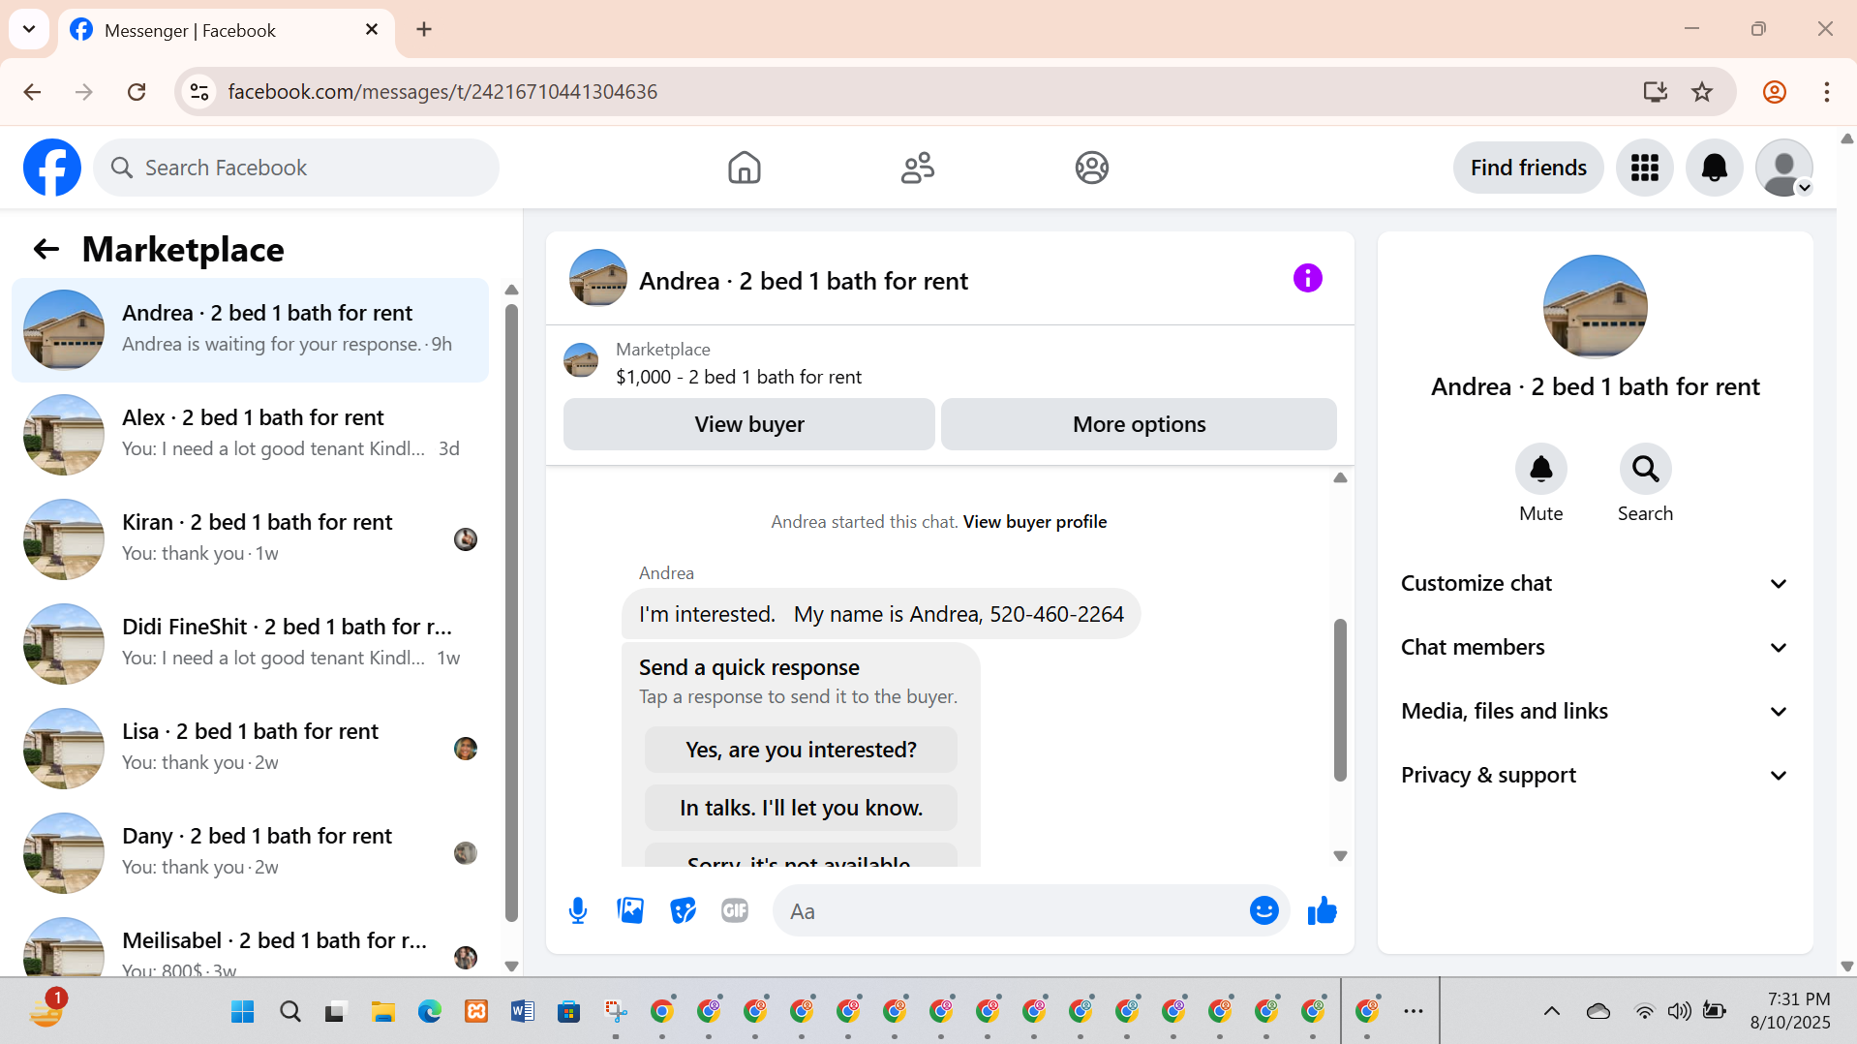Click the install app icon in the address bar
Viewport: 1857px width, 1044px height.
1655,92
